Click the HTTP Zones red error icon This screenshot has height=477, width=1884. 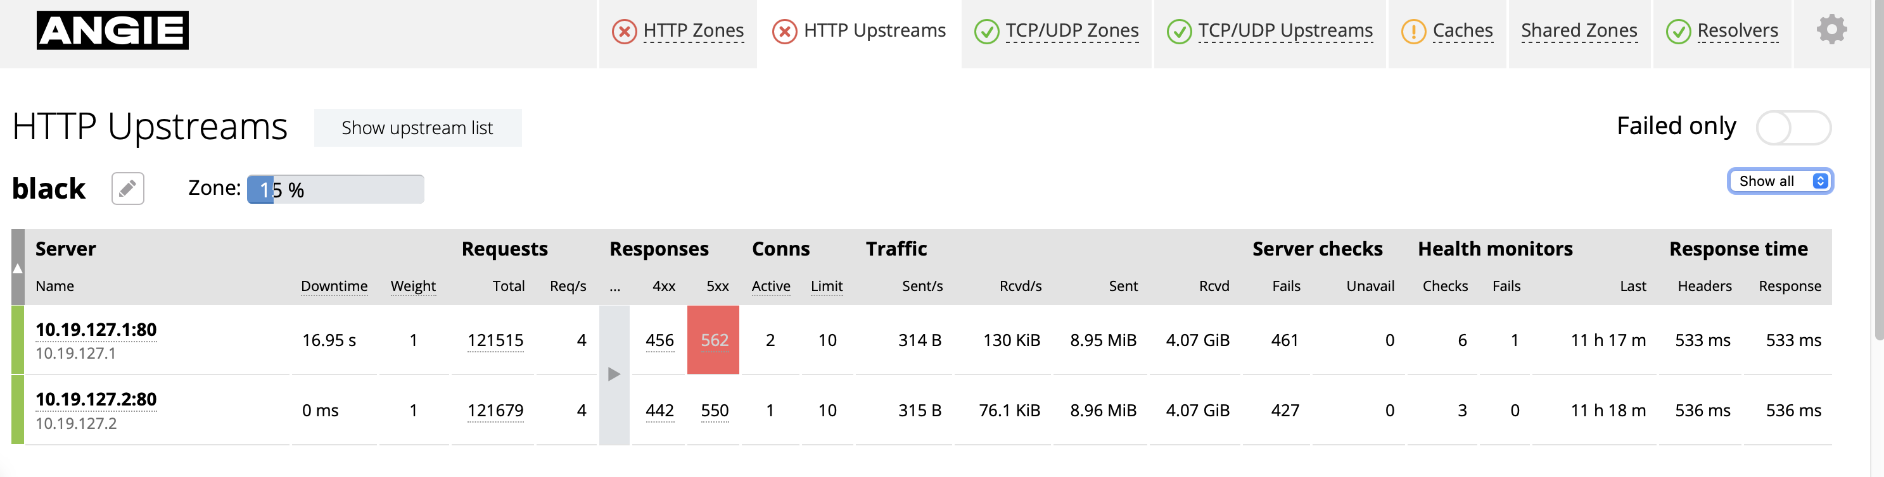624,32
